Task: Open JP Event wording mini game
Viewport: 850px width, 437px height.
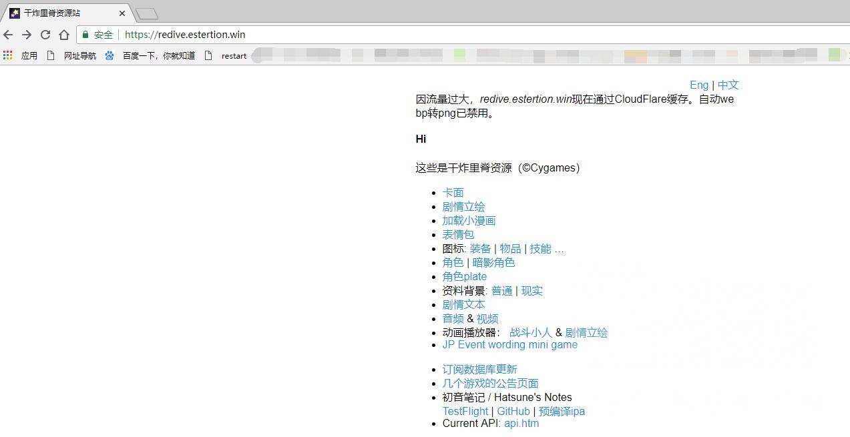Action: coord(509,345)
